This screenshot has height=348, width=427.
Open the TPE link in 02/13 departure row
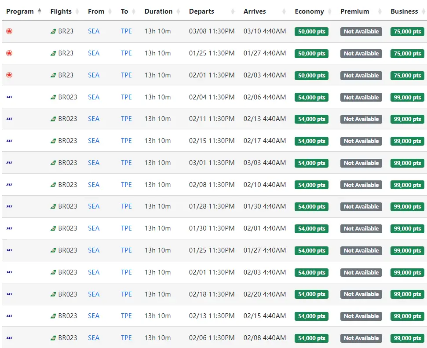(x=126, y=316)
